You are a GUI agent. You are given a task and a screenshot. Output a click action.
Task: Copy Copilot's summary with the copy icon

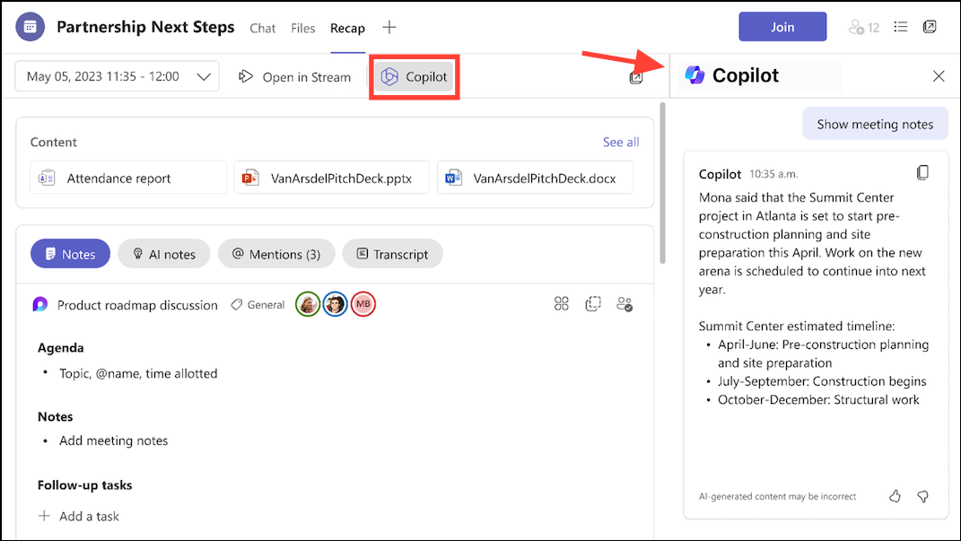point(922,172)
